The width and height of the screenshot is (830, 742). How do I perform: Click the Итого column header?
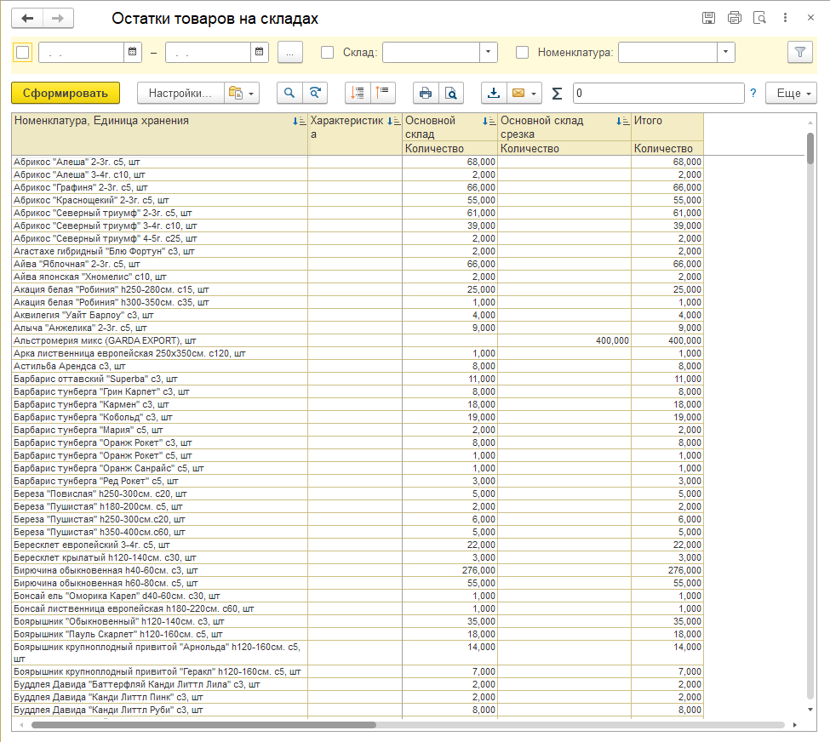(x=667, y=127)
